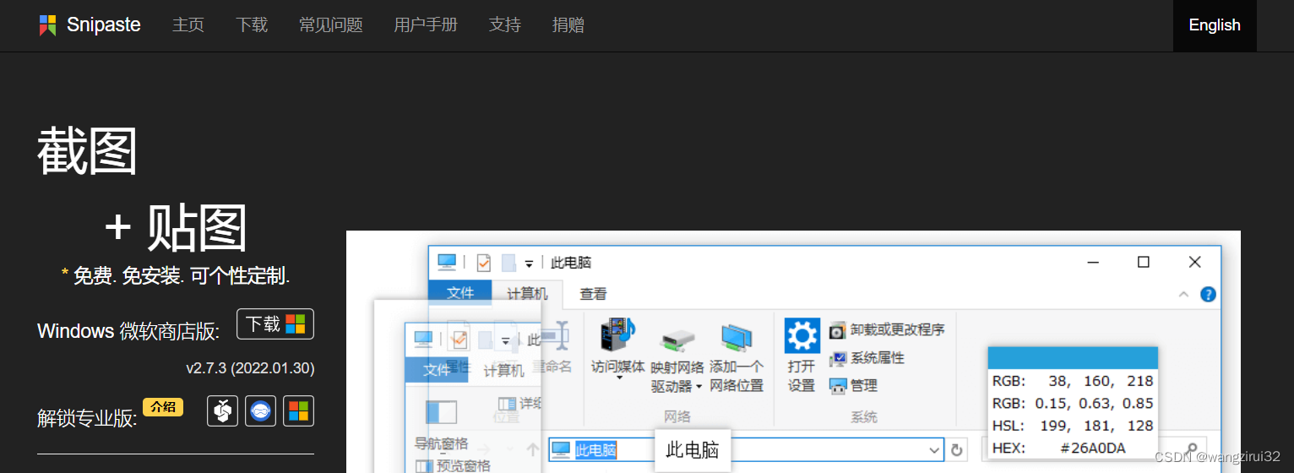Open the 支持 nav link
The height and width of the screenshot is (473, 1294).
pyautogui.click(x=505, y=25)
